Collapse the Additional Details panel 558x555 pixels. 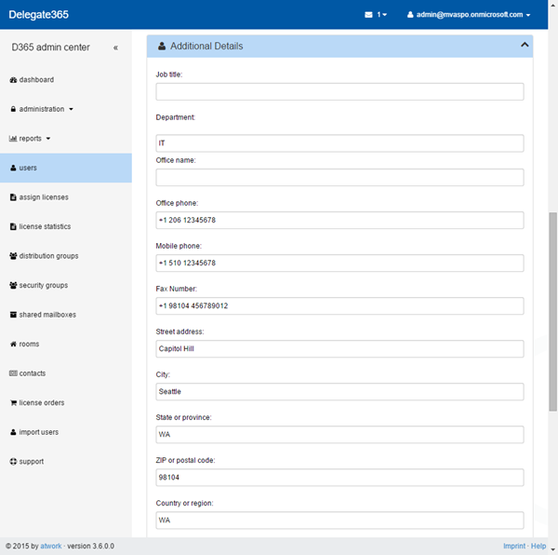tap(524, 46)
